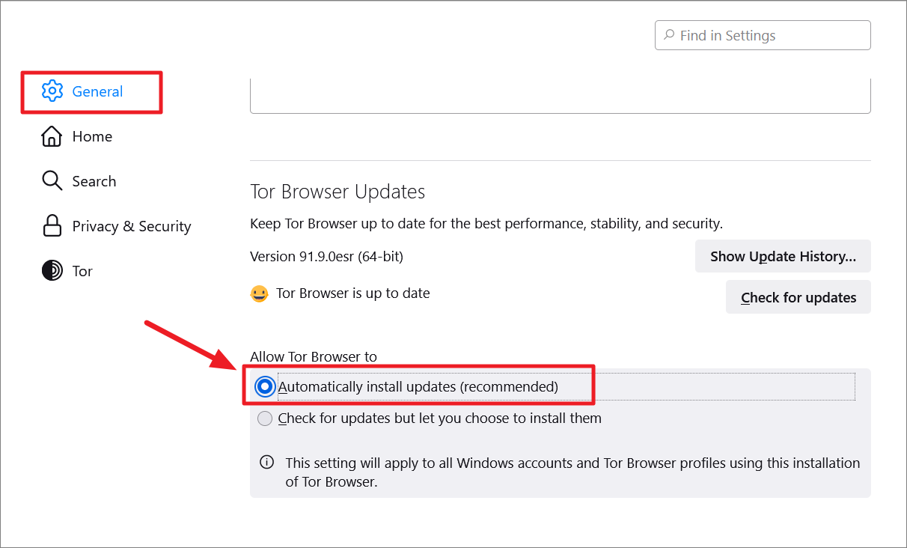Click the sidebar Search magnifier icon
907x548 pixels.
tap(52, 181)
